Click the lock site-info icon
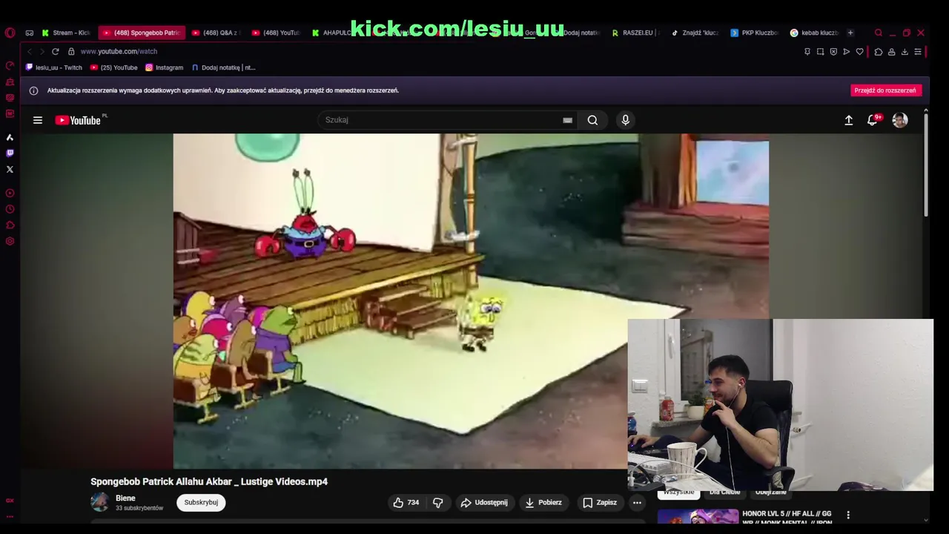Image resolution: width=949 pixels, height=534 pixels. pos(71,51)
